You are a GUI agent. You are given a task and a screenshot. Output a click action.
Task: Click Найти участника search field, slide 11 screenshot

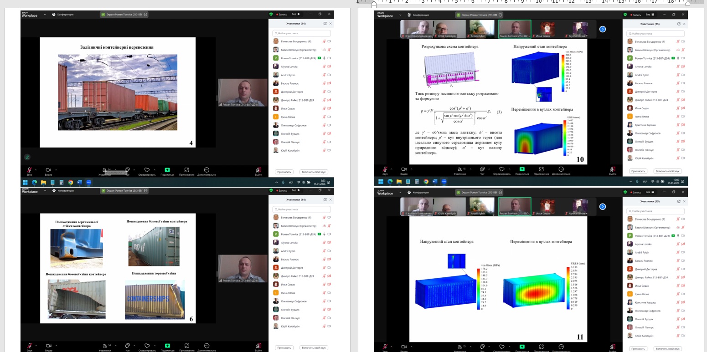tap(655, 211)
